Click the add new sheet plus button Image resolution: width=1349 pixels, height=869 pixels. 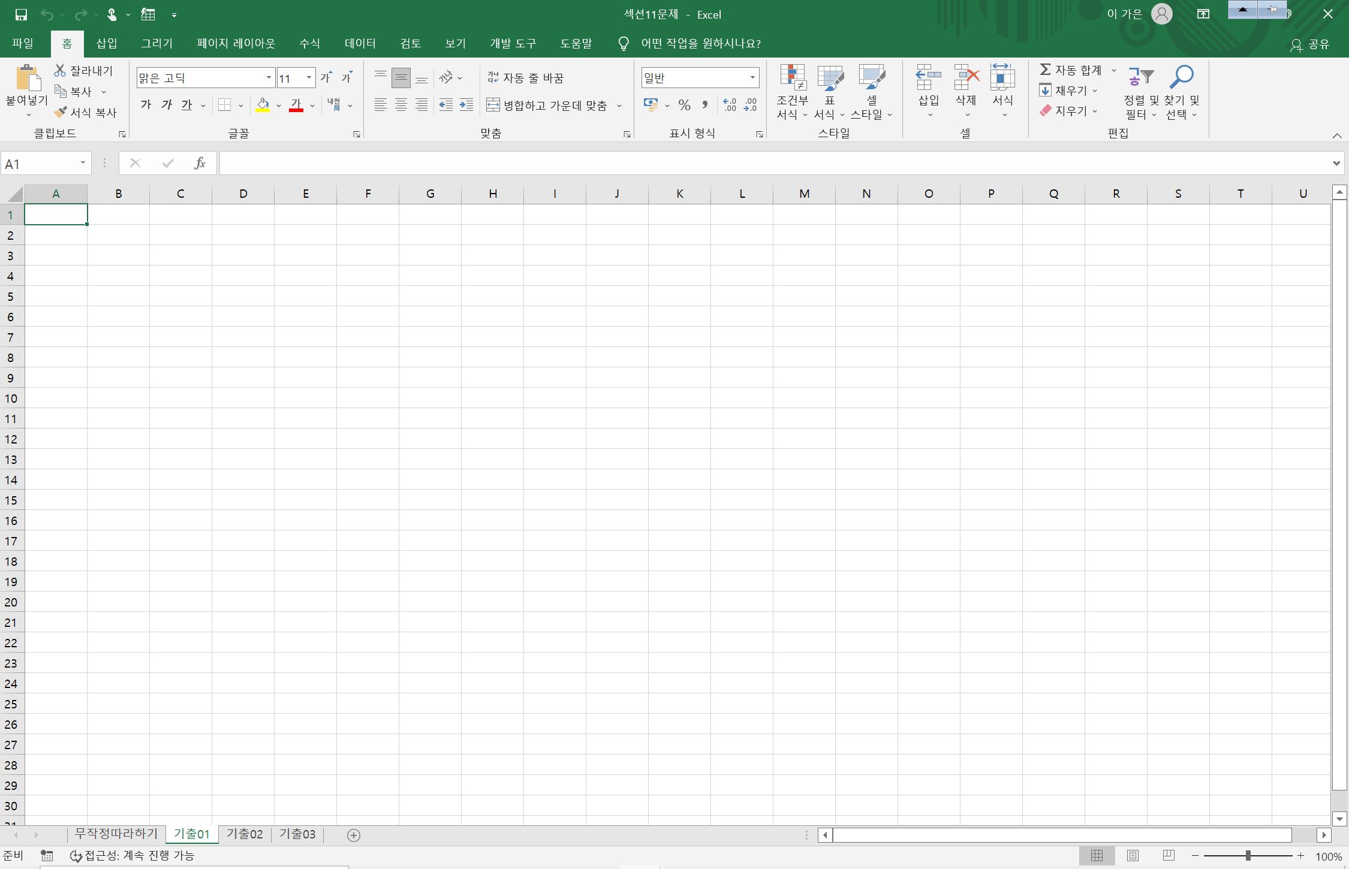click(354, 835)
